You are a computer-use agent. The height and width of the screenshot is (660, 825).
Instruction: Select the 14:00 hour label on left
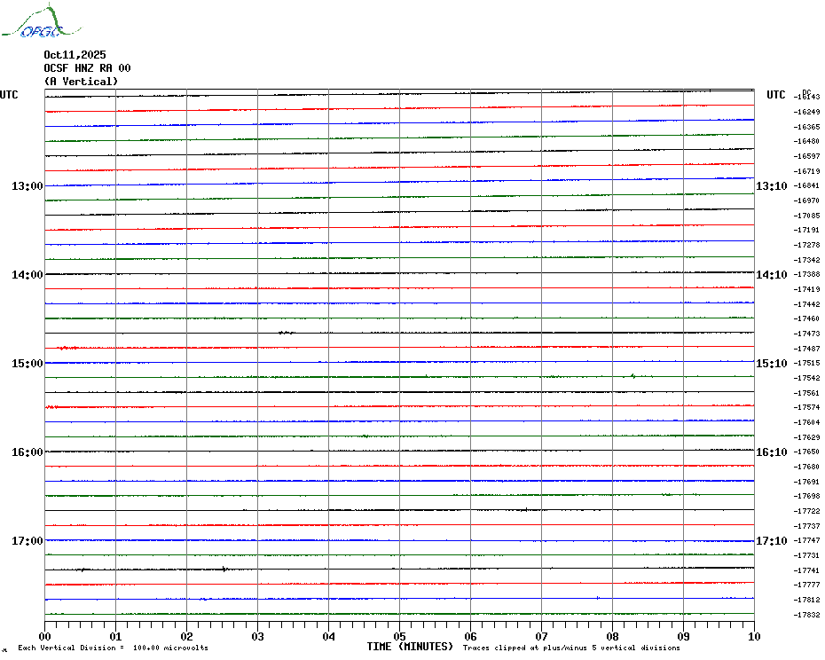[x=27, y=275]
